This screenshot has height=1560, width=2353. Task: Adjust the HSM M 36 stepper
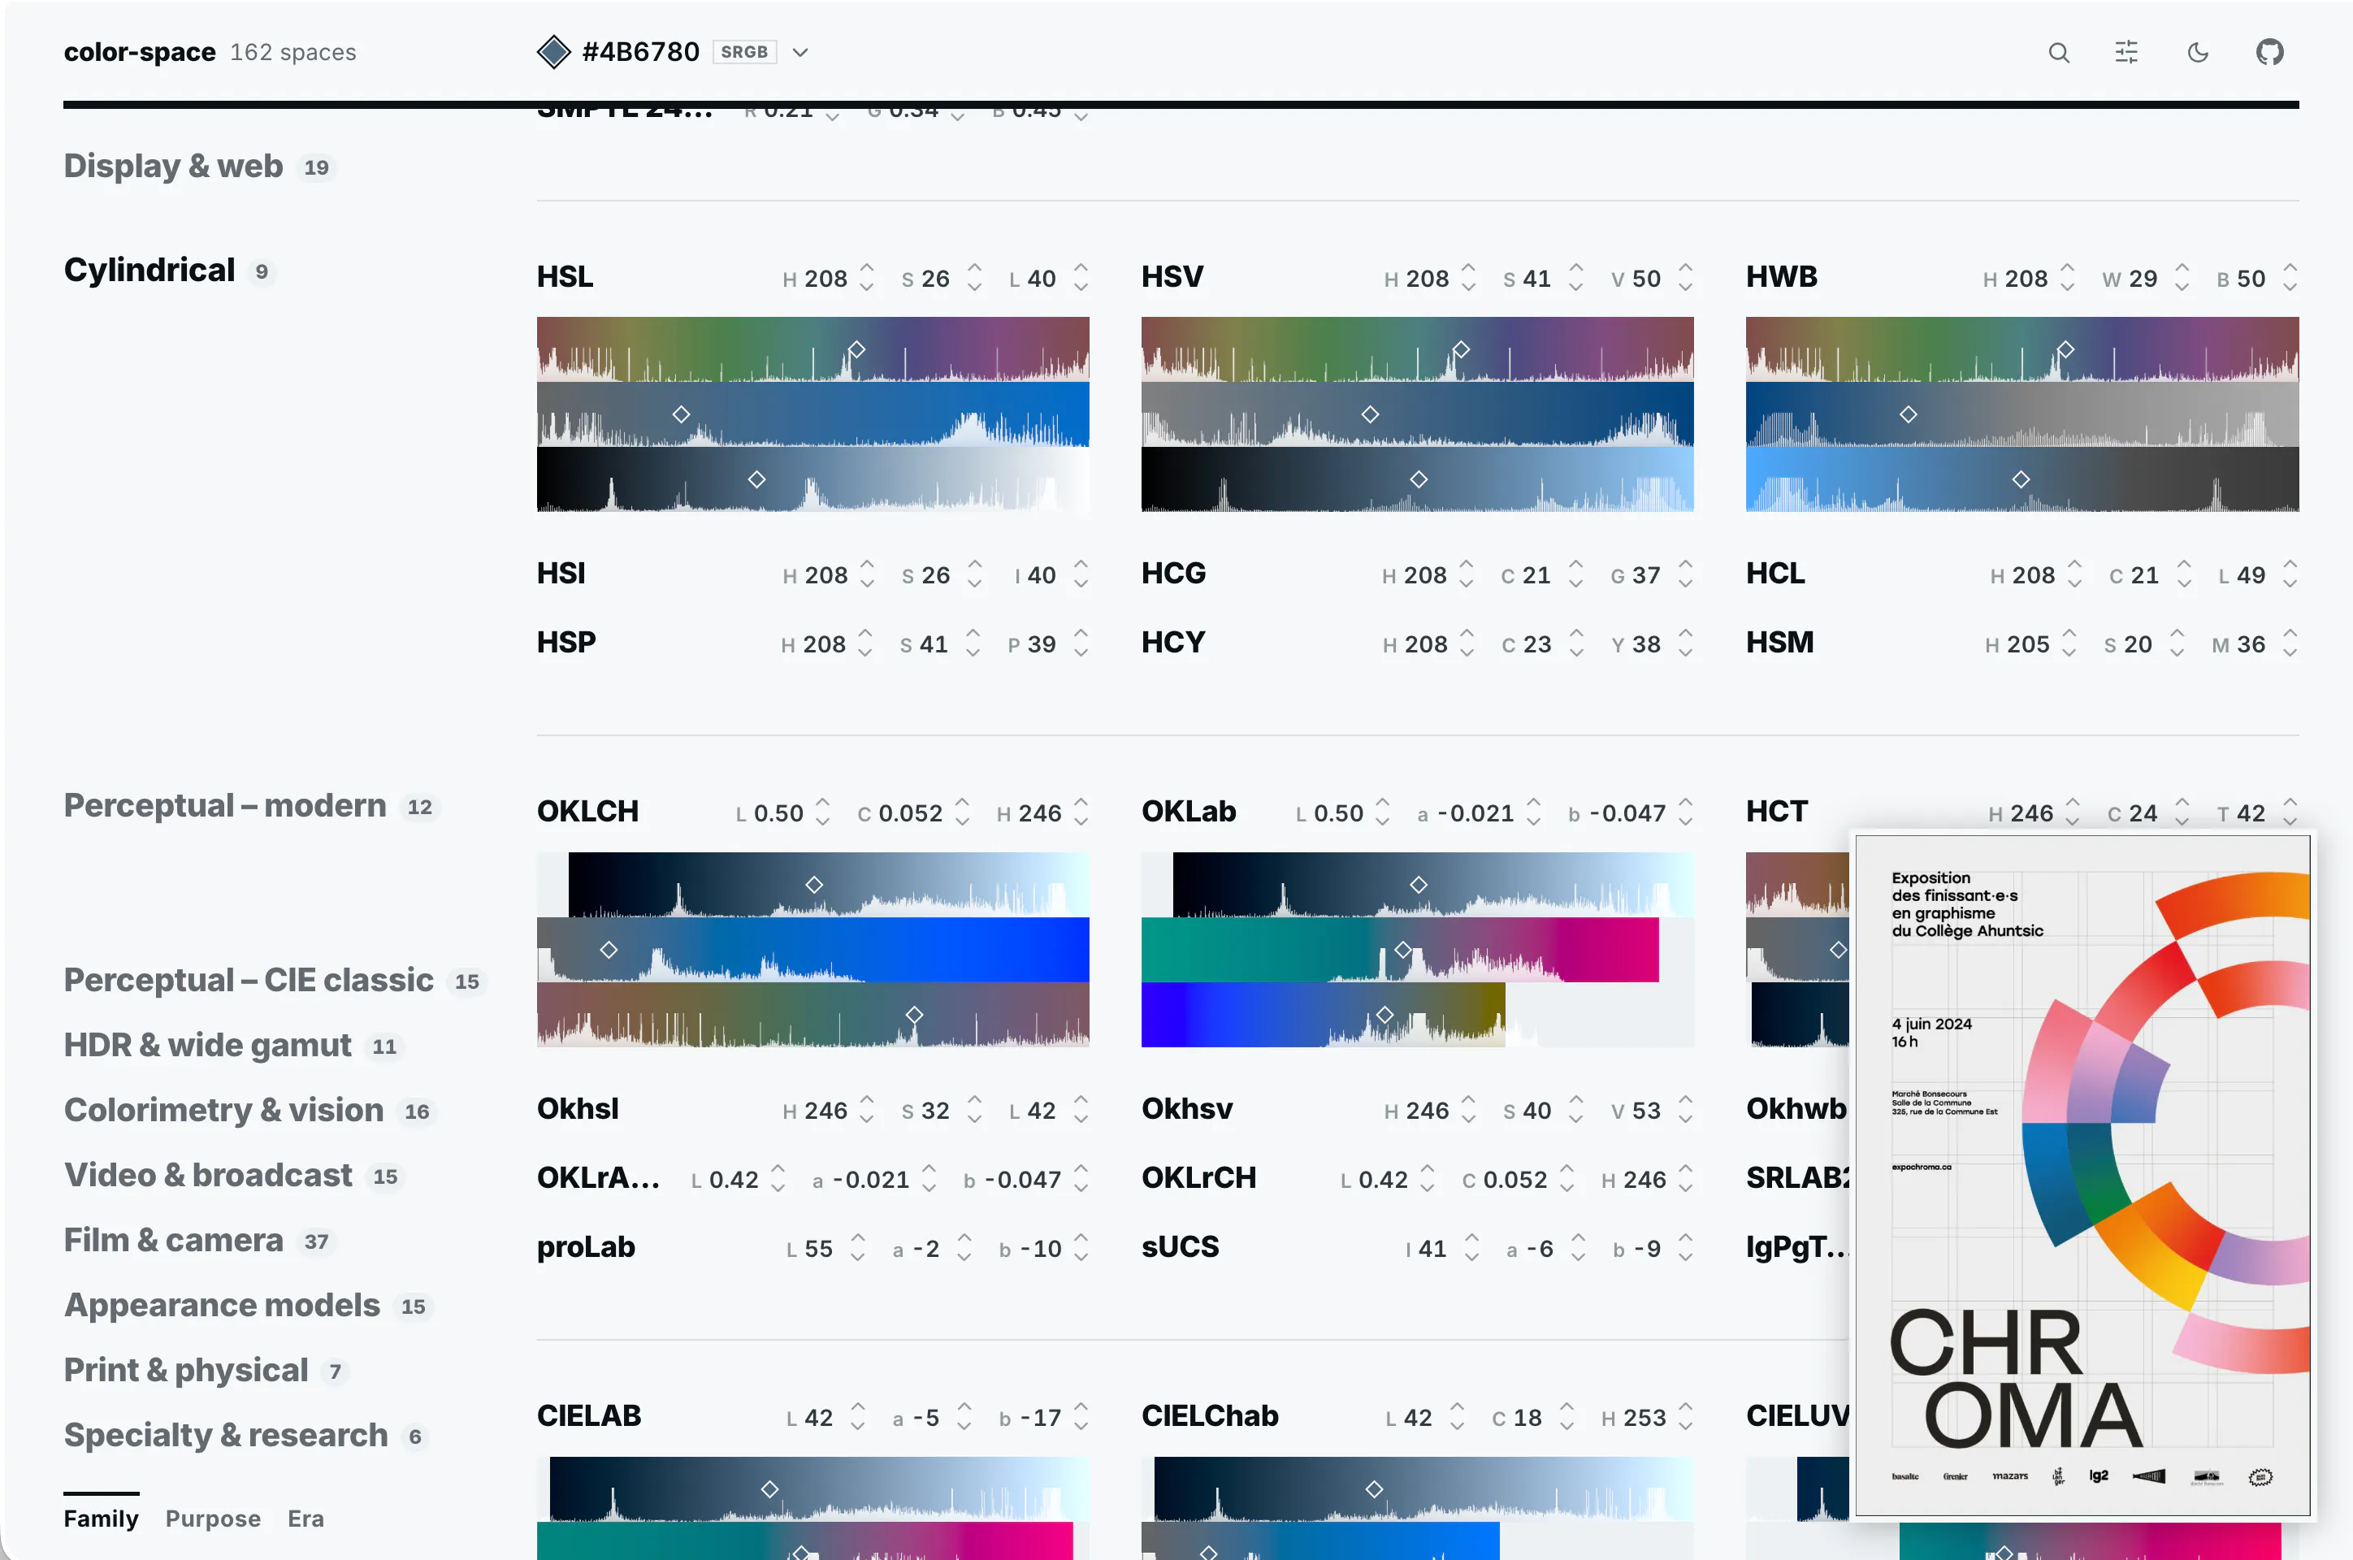(x=2290, y=644)
